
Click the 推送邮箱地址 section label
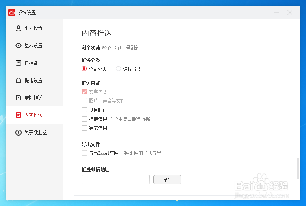pyautogui.click(x=96, y=170)
